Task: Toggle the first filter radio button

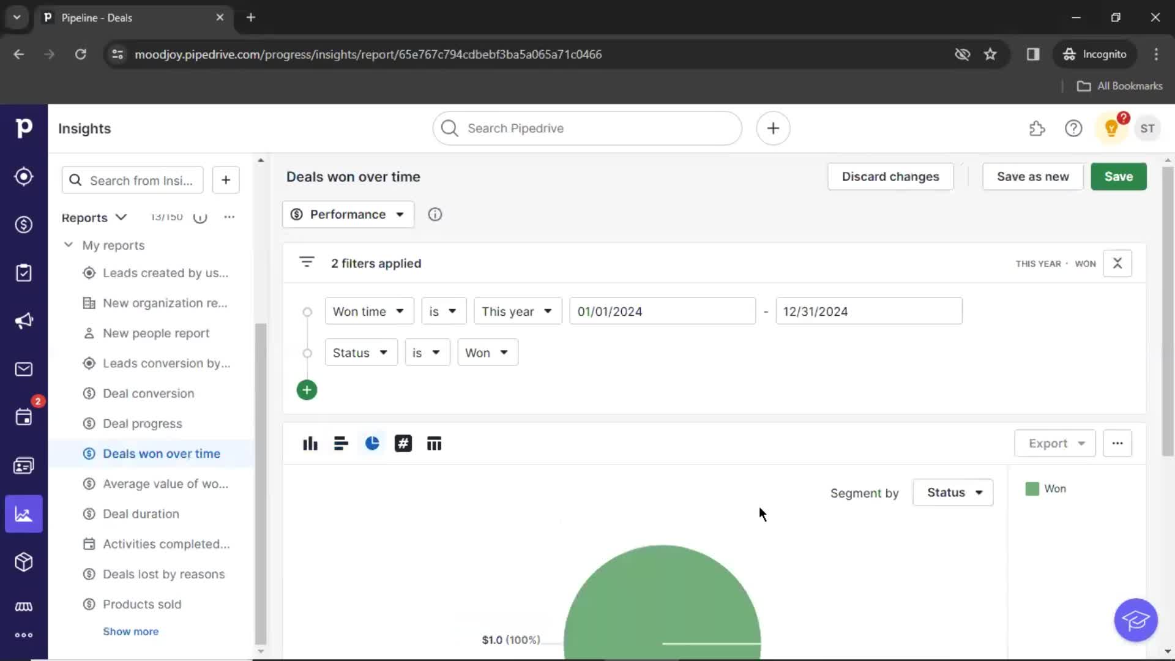Action: pyautogui.click(x=307, y=312)
